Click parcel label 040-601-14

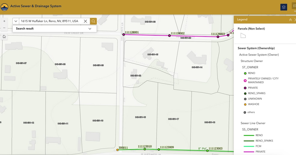197,67
